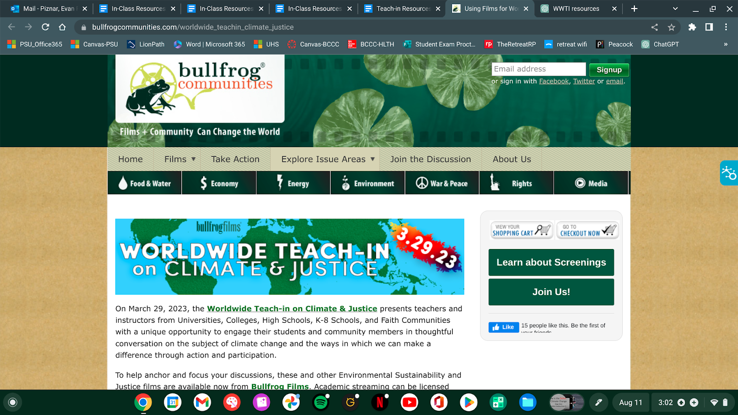Select the Rights issue area
The height and width of the screenshot is (415, 738).
pyautogui.click(x=517, y=183)
